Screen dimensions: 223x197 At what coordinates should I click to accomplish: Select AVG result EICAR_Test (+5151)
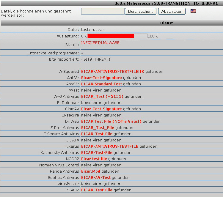pos(102,97)
